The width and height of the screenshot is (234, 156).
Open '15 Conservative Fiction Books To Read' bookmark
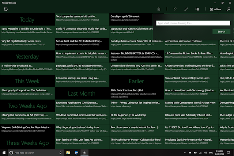pyautogui.click(x=191, y=57)
